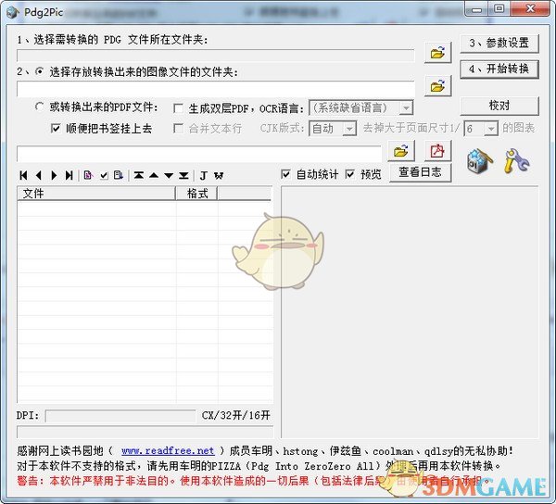Click the red PDF file icon
Viewport: 556px width, 504px height.
[x=436, y=152]
